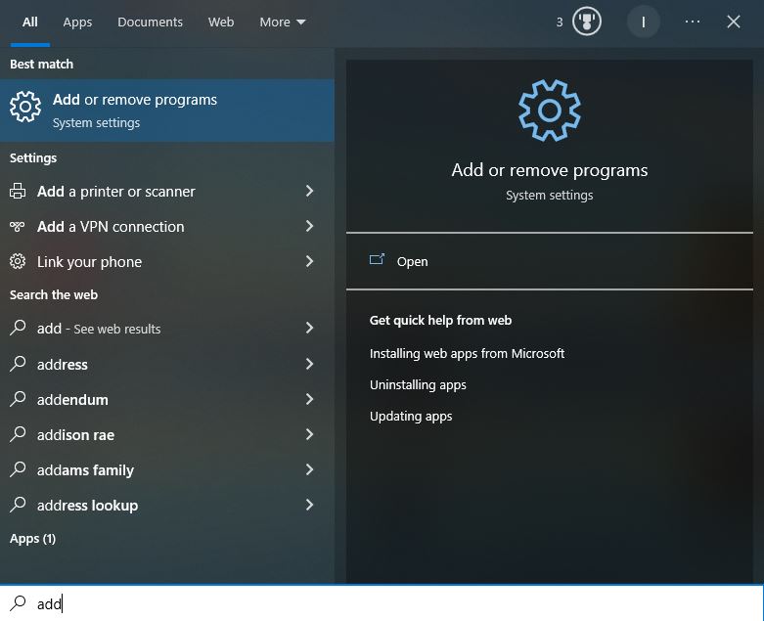Click the gear icon beside Link your phone
Screen dimensions: 764x621
18,261
